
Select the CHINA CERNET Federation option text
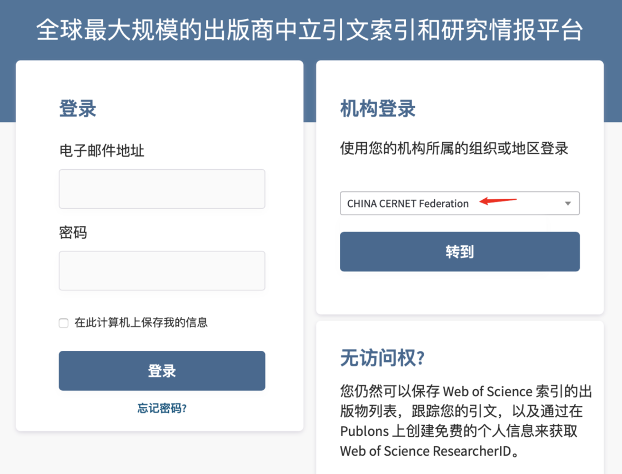point(408,204)
